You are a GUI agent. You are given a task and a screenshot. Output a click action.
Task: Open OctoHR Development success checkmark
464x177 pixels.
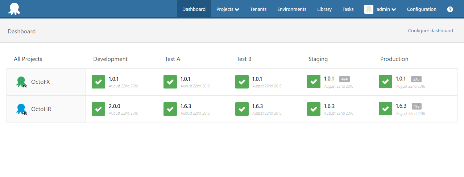coord(98,109)
